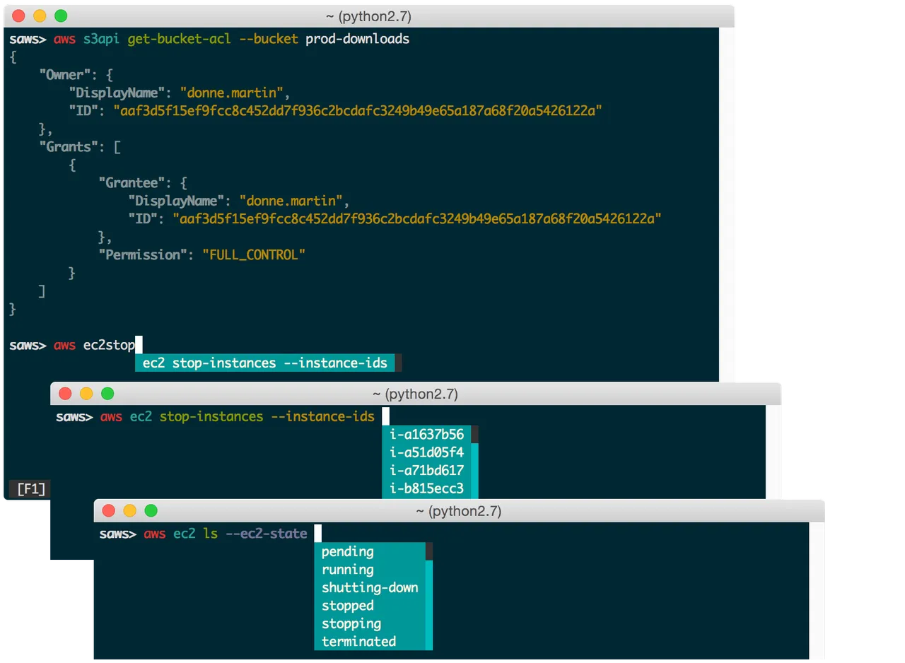Click the ec2-state completion list scrollbar
This screenshot has width=905, height=663.
click(429, 597)
